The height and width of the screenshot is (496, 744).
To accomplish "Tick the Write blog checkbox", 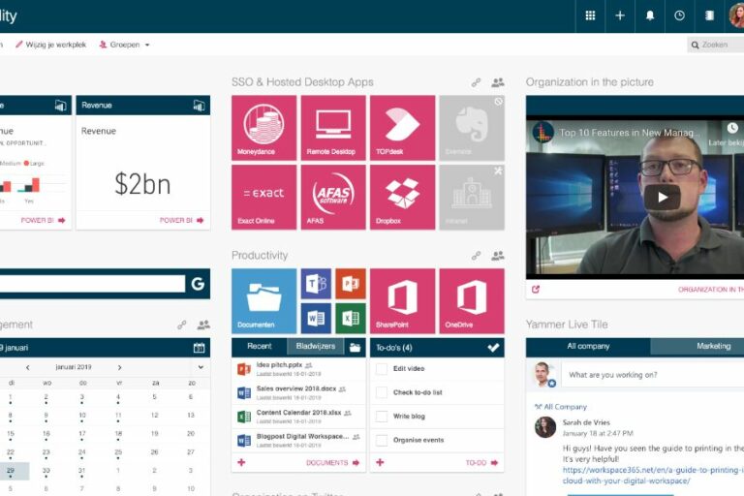I will pos(382,417).
